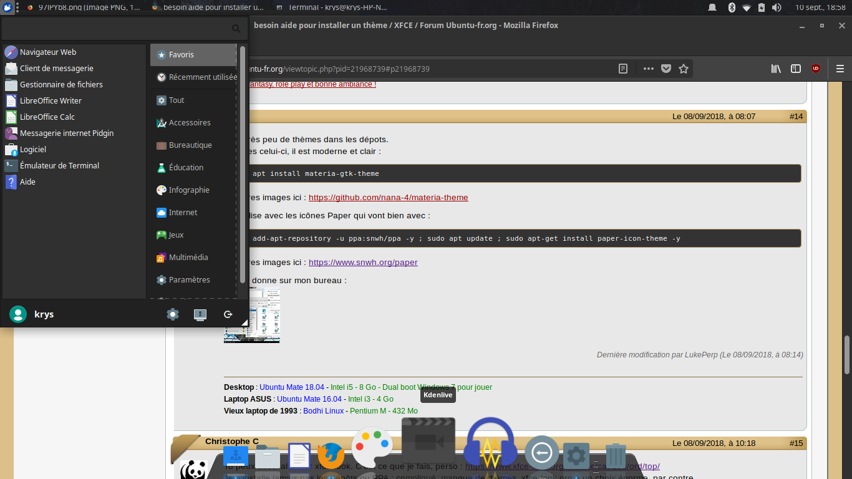Screen dimensions: 852x479
Task: Switch to Terminal taskbar window
Action: [331, 7]
